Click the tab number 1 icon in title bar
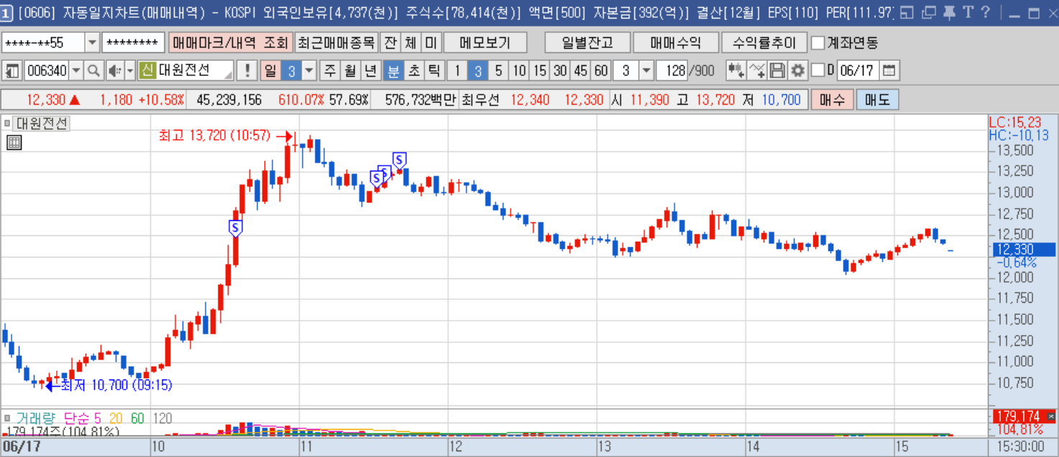Viewport: 1059px width, 457px height. 6,12
